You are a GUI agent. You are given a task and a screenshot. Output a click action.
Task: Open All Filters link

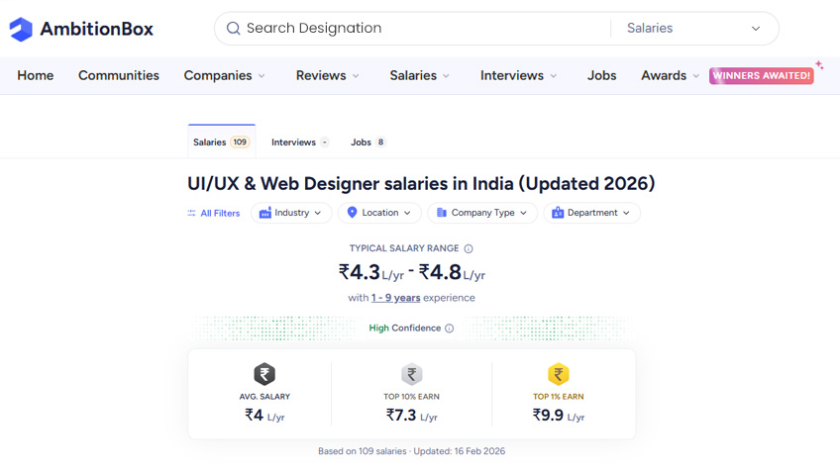coord(214,213)
